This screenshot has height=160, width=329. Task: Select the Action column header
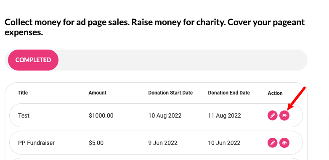point(275,93)
